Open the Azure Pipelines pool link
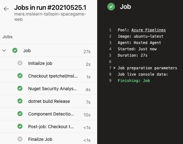The height and width of the screenshot is (144, 183). 148,30
